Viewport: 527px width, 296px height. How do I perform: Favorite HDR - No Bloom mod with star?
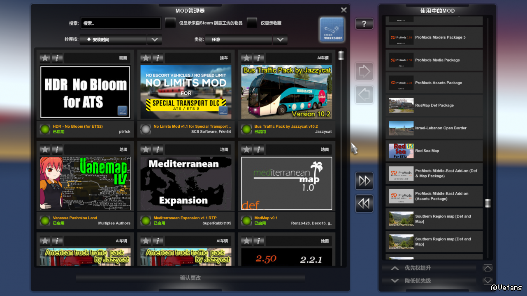point(45,58)
